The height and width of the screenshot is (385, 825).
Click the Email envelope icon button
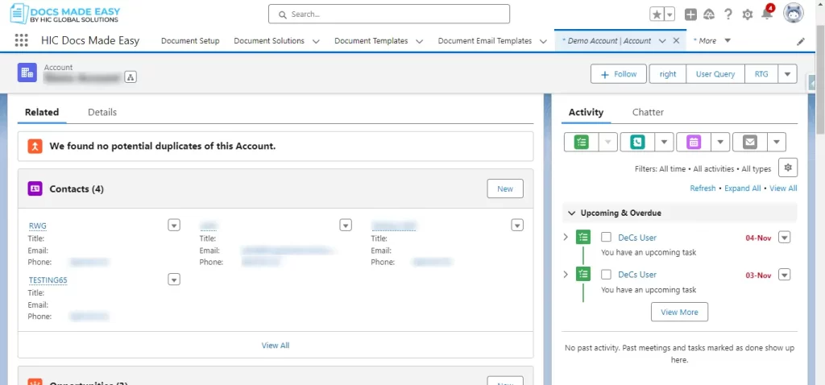pos(750,142)
